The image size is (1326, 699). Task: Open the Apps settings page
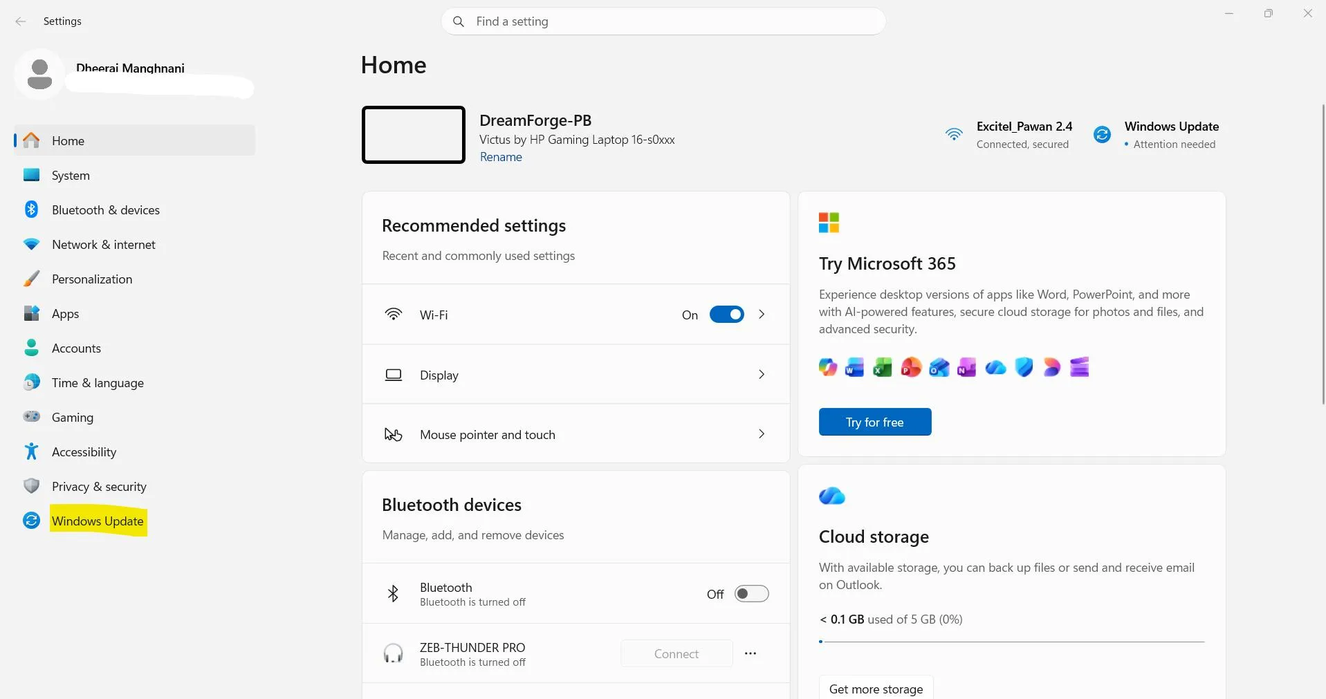134,313
